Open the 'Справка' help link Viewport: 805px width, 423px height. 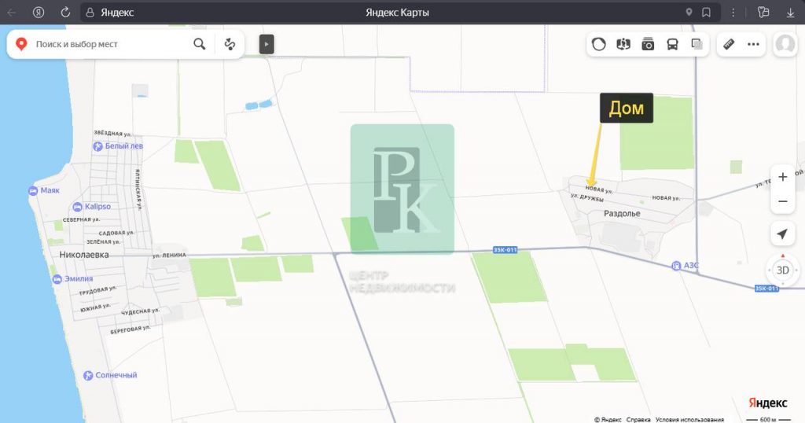638,419
